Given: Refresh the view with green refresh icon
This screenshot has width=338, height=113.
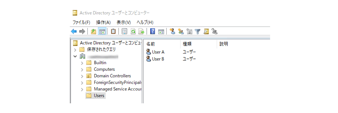Looking at the screenshot, I should (x=133, y=32).
